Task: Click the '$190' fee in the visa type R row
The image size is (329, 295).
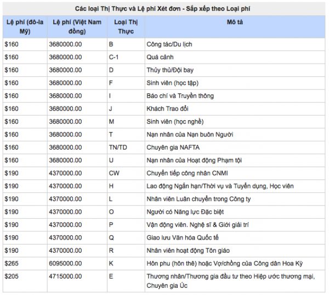Action: [25, 251]
